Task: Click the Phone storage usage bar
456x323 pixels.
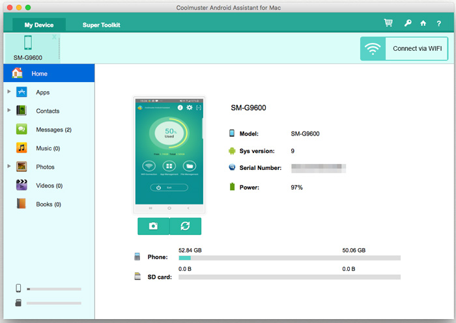Action: pyautogui.click(x=289, y=258)
